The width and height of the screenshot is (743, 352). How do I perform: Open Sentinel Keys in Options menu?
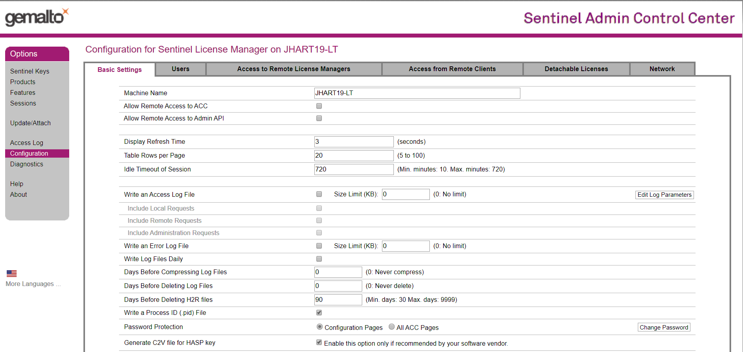(x=30, y=71)
